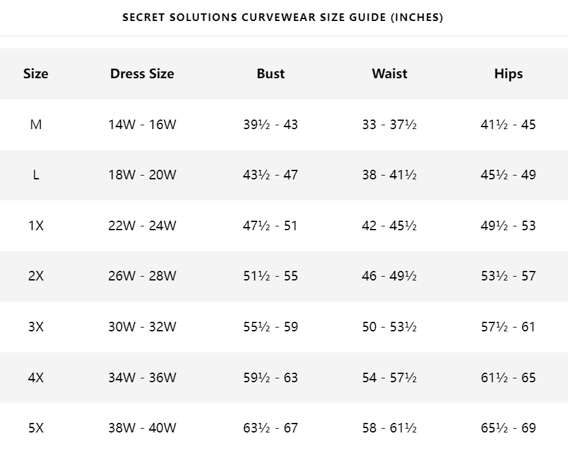Viewport: 568px width, 456px height.
Task: Select the Bust column header
Action: click(270, 74)
